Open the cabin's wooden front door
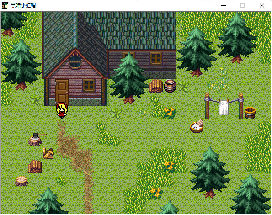272x215 pixels. coord(62,91)
